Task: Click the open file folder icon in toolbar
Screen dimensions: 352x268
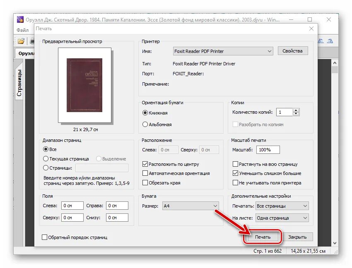Action: tap(21, 41)
